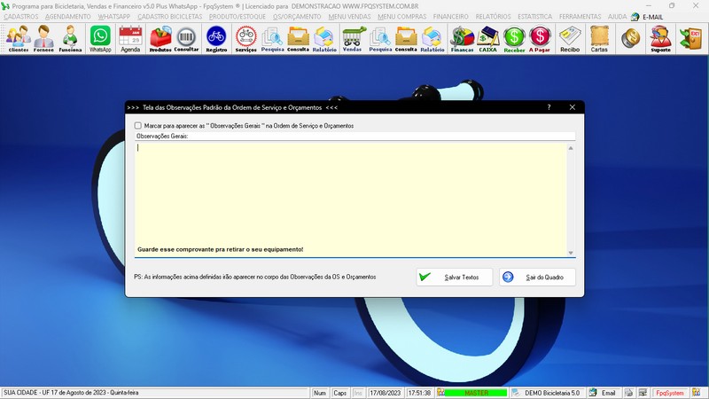Viewport: 709px width, 399px height.
Task: Open the Clientes toolbar icon
Action: click(x=18, y=38)
